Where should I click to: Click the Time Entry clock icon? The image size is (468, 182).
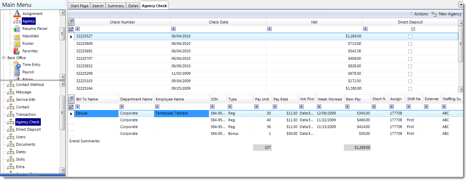17,65
